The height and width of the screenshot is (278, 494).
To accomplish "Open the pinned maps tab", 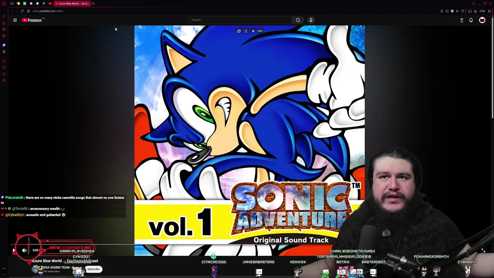I will tap(44, 3).
